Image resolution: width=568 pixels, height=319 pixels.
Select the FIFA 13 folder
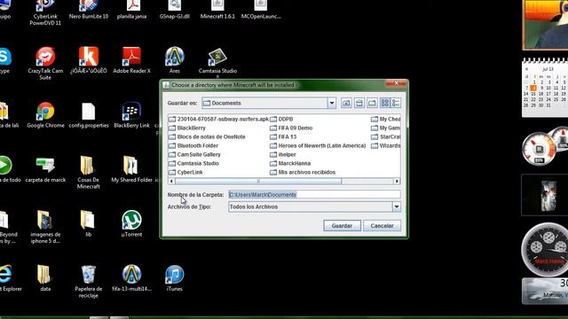(283, 136)
